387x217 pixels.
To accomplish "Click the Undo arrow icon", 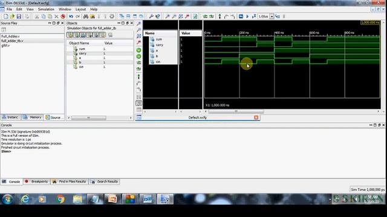I will 71,16.
